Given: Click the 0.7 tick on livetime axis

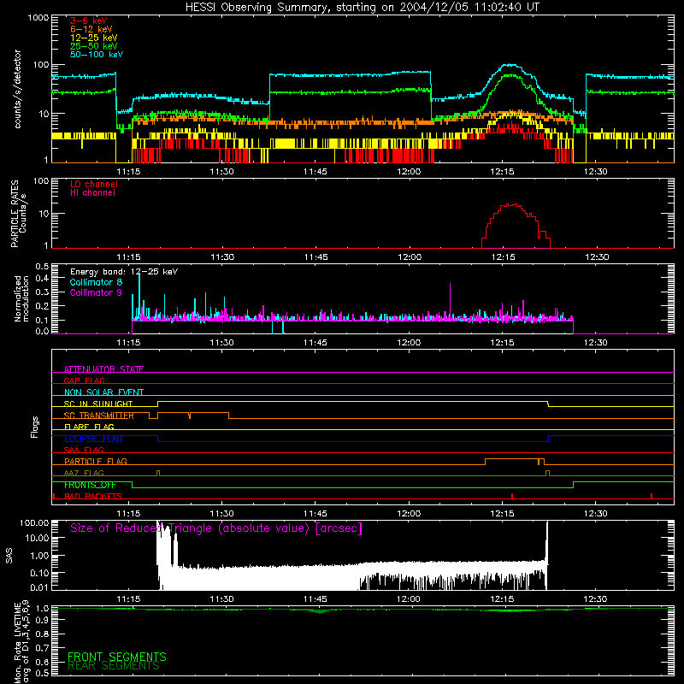Looking at the screenshot, I should tap(42, 647).
